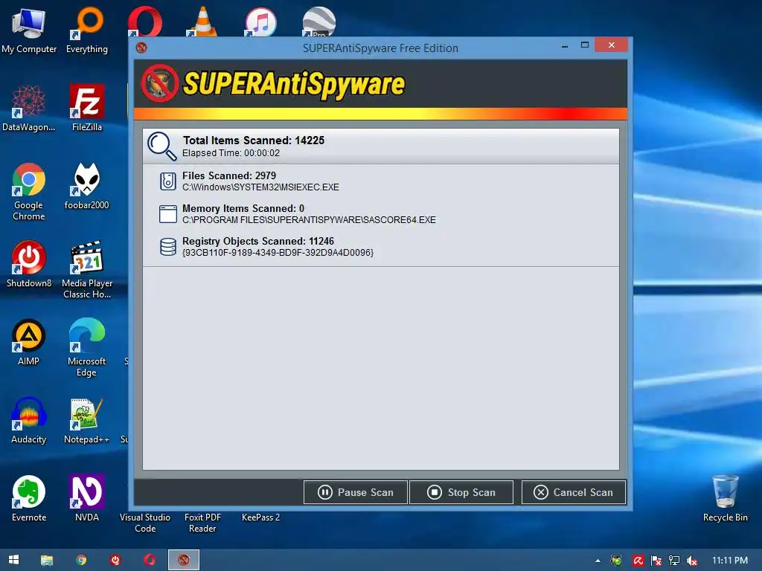
Task: Cancel the current scan
Action: [x=574, y=492]
